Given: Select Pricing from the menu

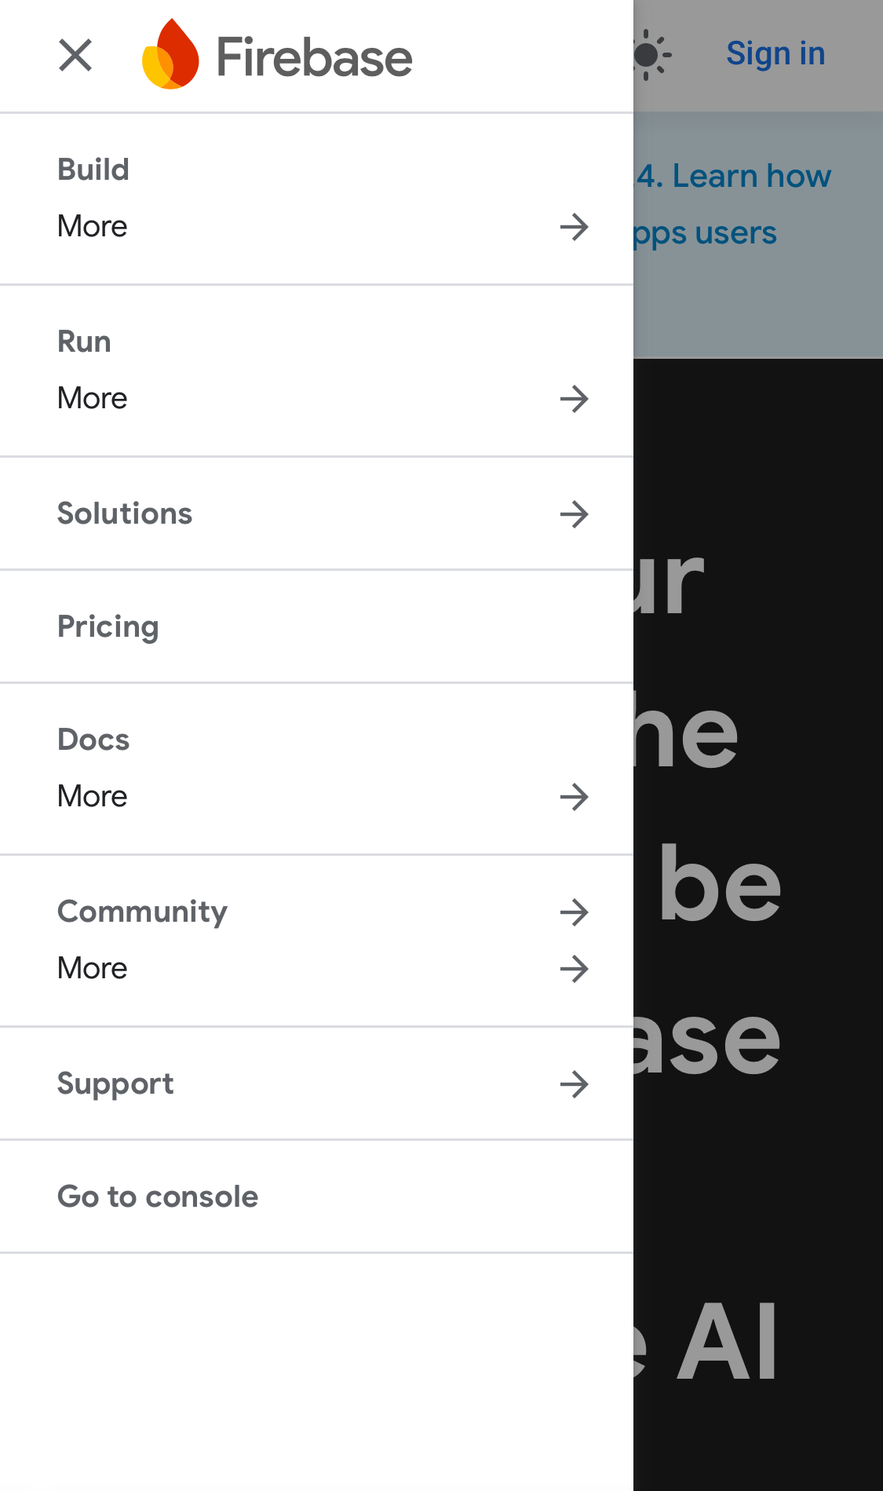Looking at the screenshot, I should (x=108, y=626).
